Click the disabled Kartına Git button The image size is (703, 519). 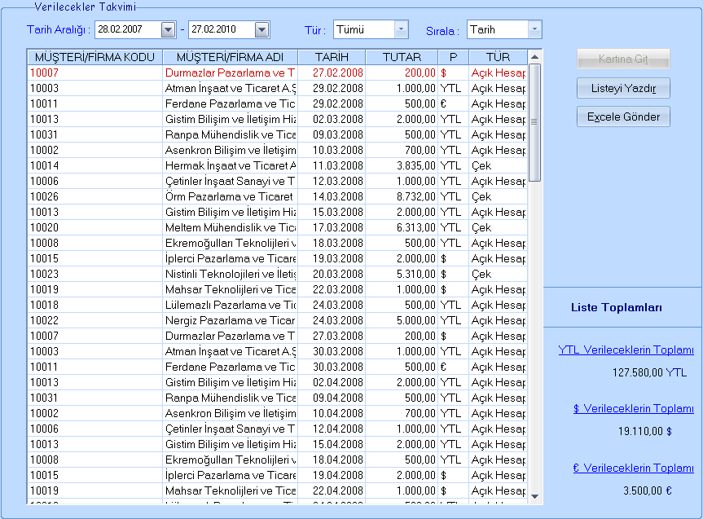(623, 59)
